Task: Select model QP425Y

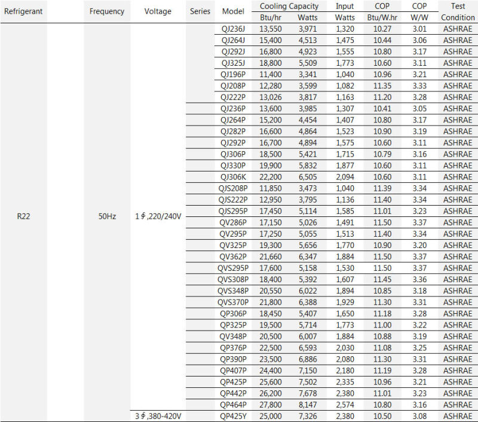Action: click(x=233, y=416)
